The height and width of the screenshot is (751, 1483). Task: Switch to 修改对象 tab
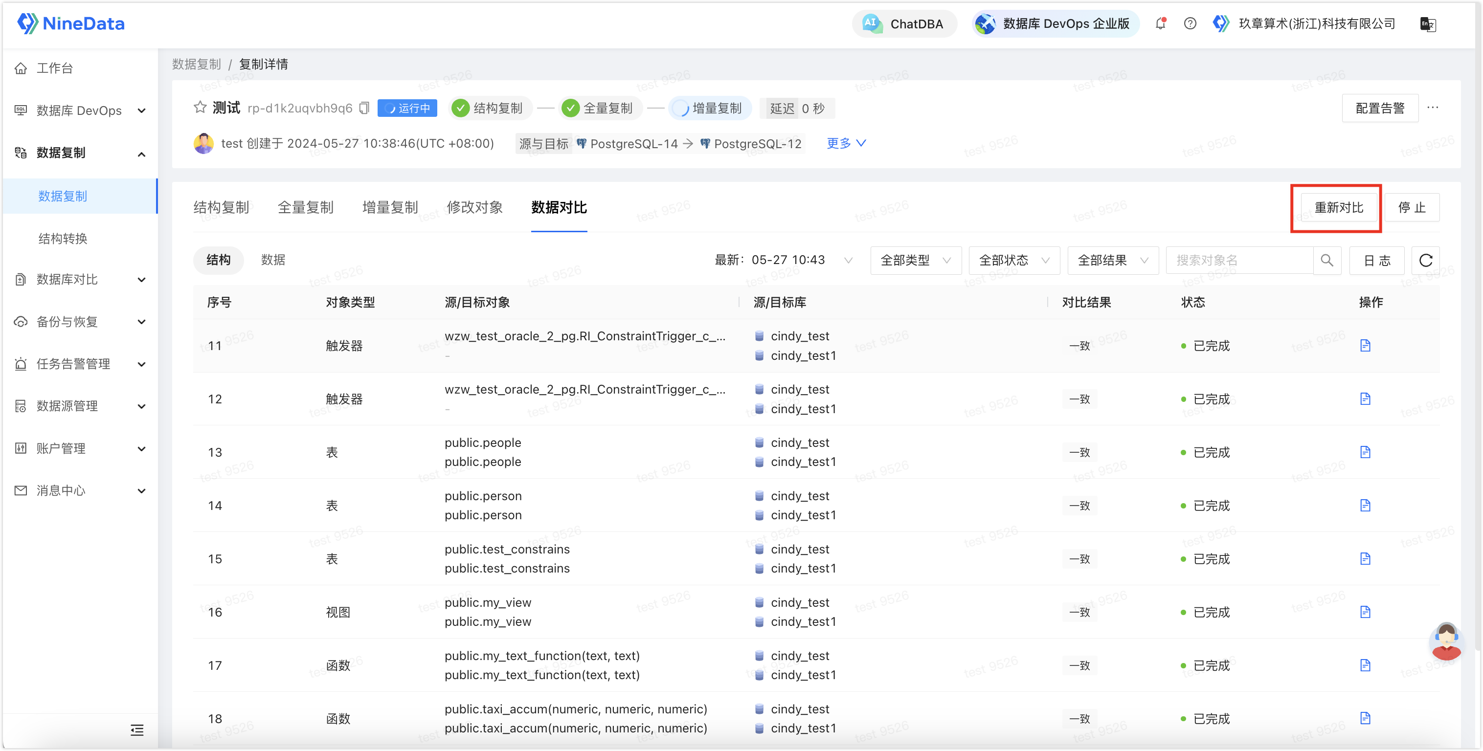(475, 208)
